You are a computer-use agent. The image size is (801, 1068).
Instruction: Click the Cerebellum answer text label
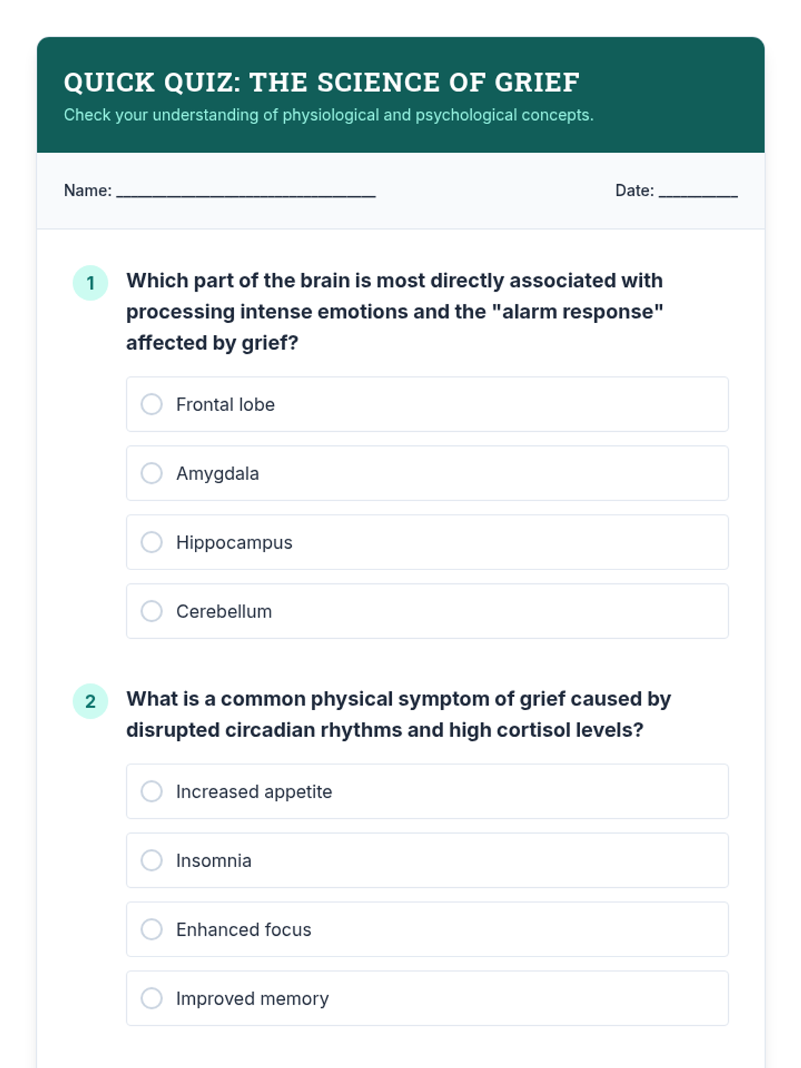(x=224, y=611)
